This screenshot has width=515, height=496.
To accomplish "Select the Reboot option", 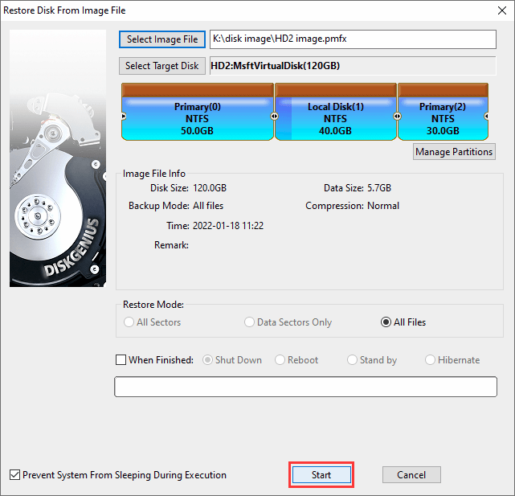I will point(280,360).
